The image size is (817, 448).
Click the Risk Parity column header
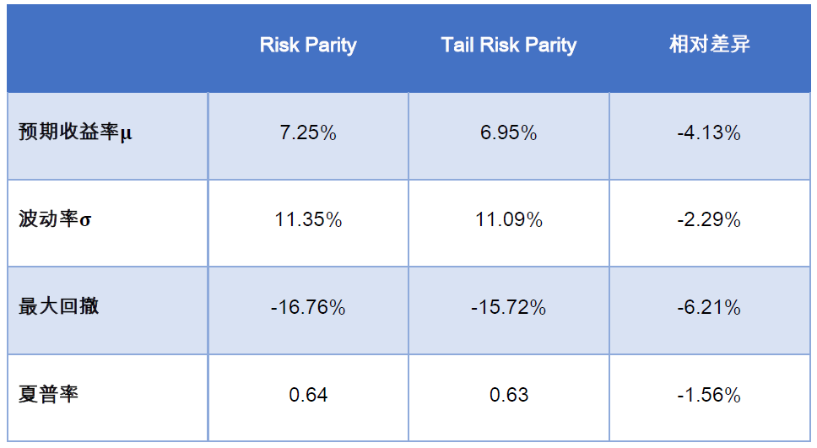pos(308,45)
